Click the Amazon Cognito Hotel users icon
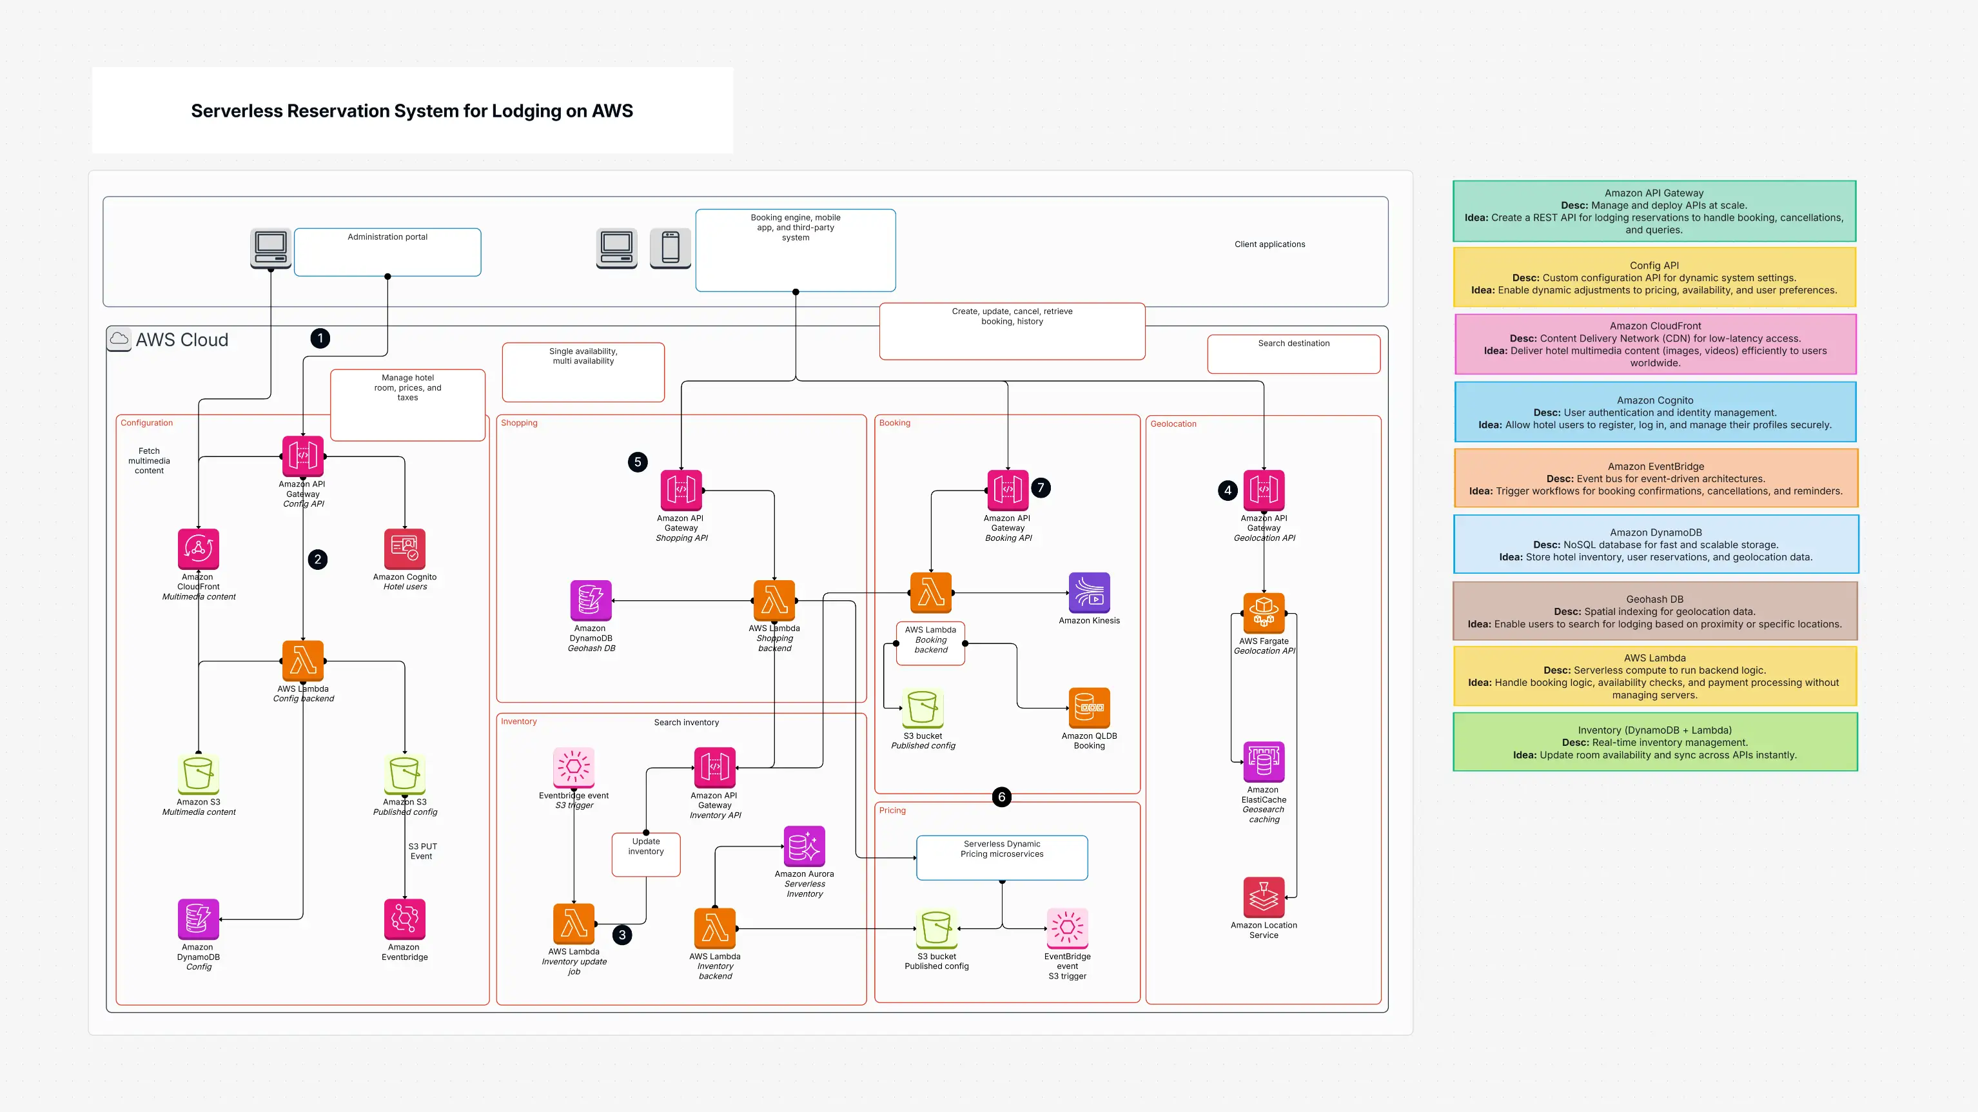 point(405,549)
